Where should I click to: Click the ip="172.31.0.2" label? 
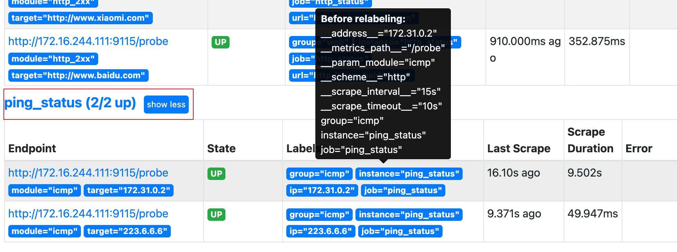322,190
